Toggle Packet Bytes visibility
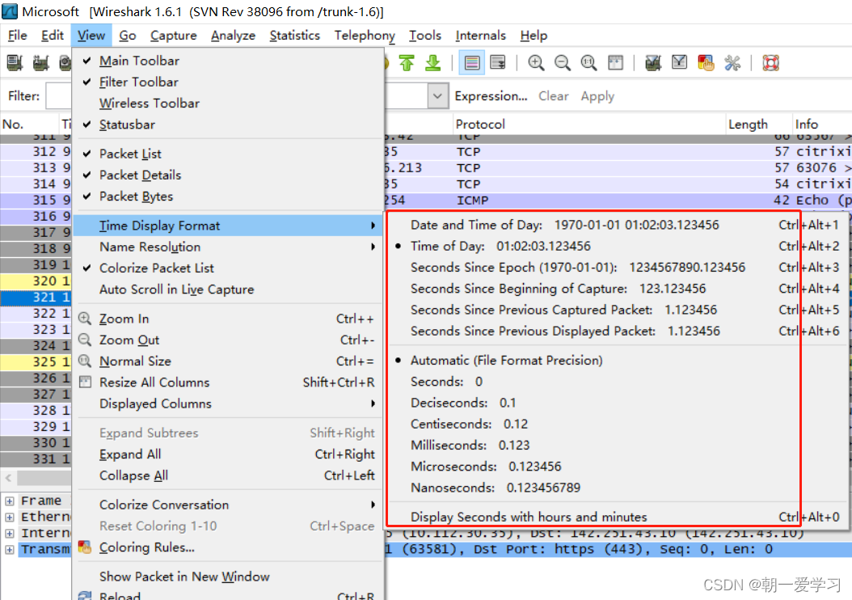Viewport: 852px width, 600px height. pyautogui.click(x=230, y=196)
